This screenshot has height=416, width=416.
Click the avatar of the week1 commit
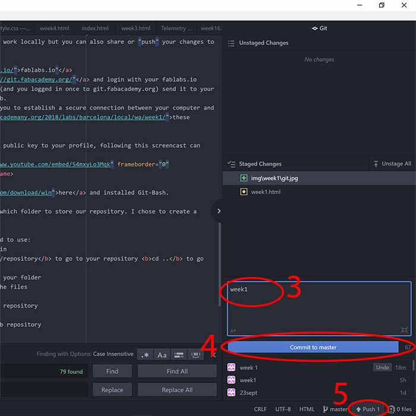pyautogui.click(x=231, y=380)
